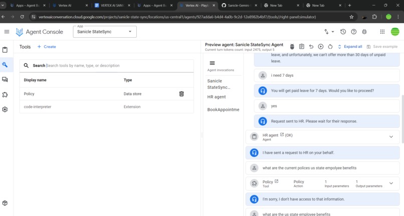This screenshot has height=216, width=404.
Task: Click Expand all in preview
Action: tap(350, 47)
